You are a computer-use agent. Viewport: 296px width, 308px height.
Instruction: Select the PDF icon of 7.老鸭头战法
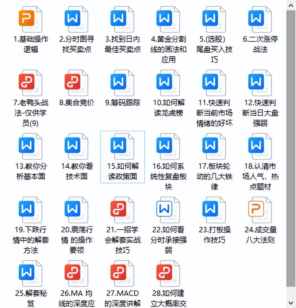point(31,83)
